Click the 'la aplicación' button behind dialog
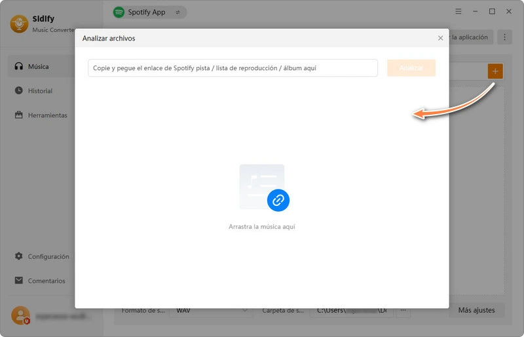Viewport: 524px width, 337px height. tap(470, 37)
